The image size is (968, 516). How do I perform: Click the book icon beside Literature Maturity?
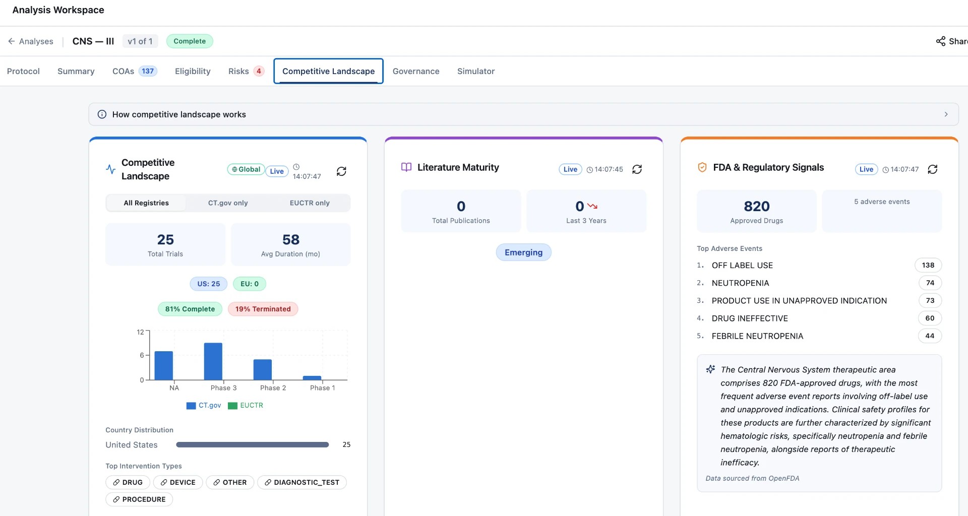(x=406, y=167)
